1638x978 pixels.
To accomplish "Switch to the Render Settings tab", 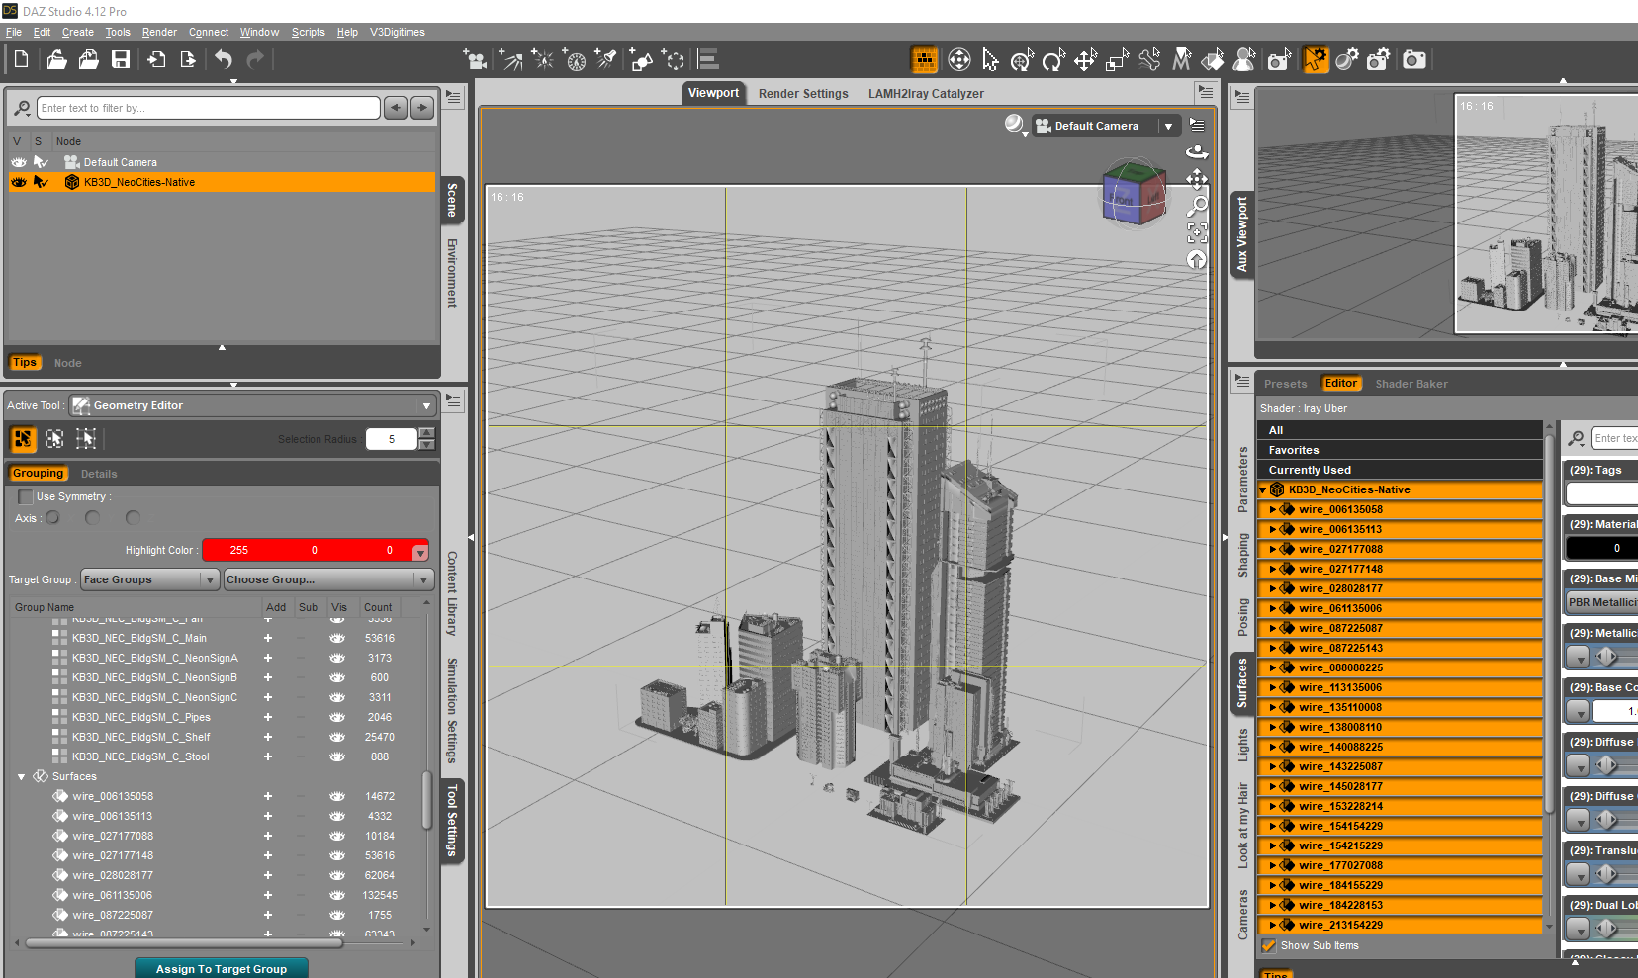I will point(803,94).
